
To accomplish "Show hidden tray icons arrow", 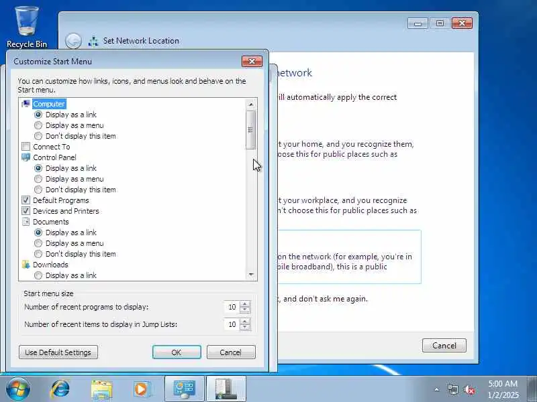I will coord(437,389).
